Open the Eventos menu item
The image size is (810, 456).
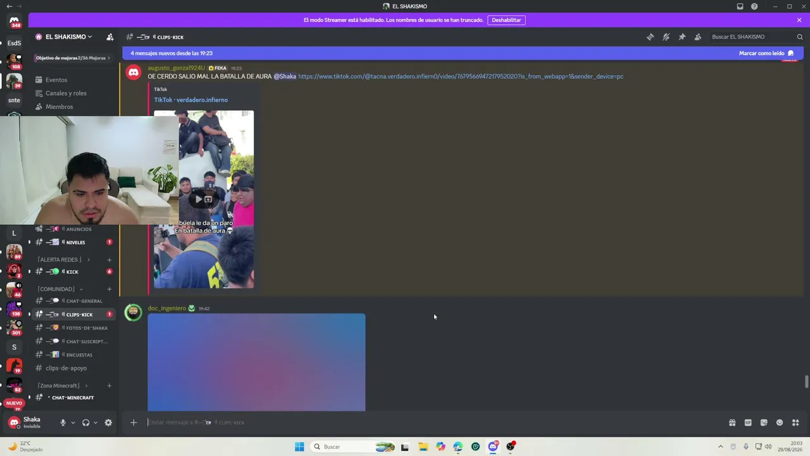pos(56,80)
